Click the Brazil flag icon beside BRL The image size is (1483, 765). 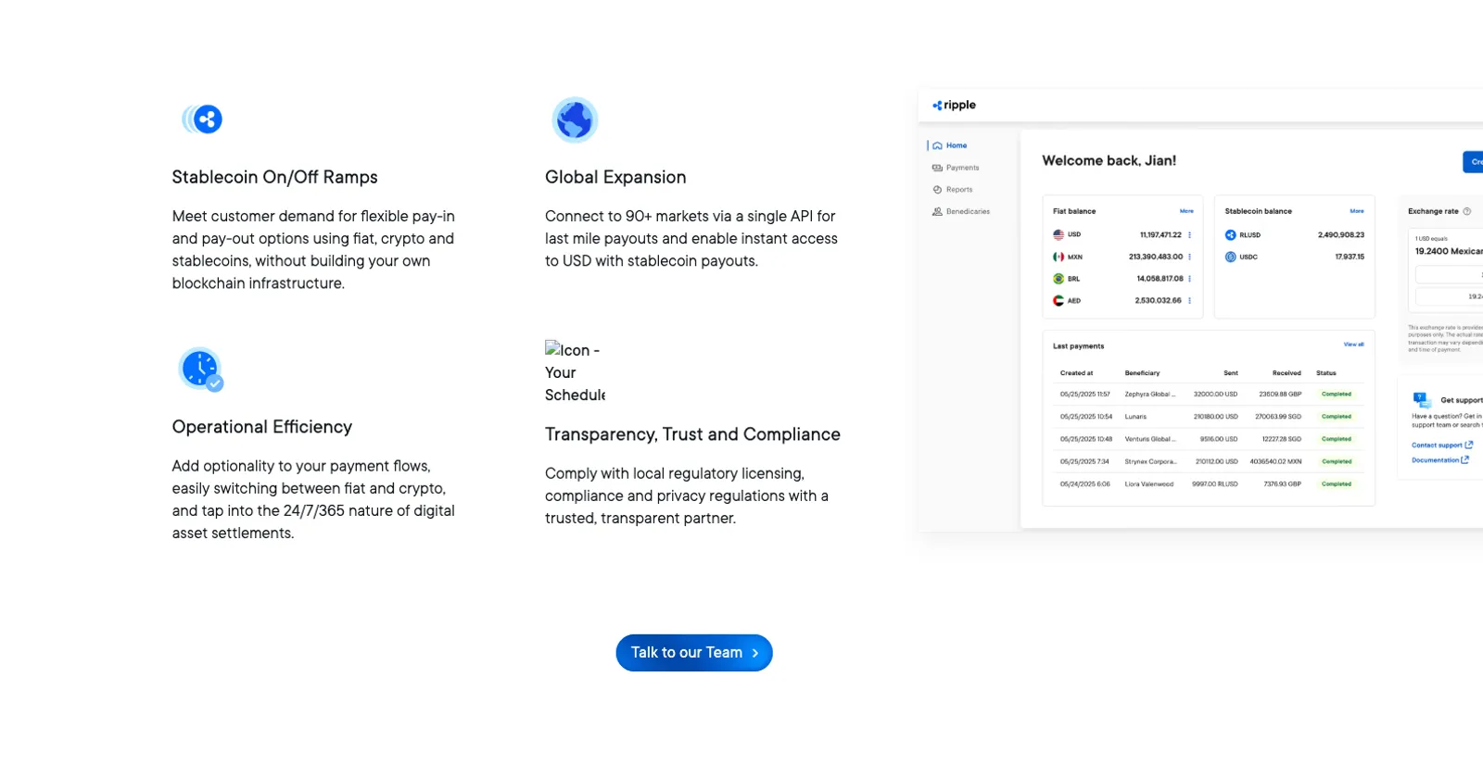point(1058,279)
